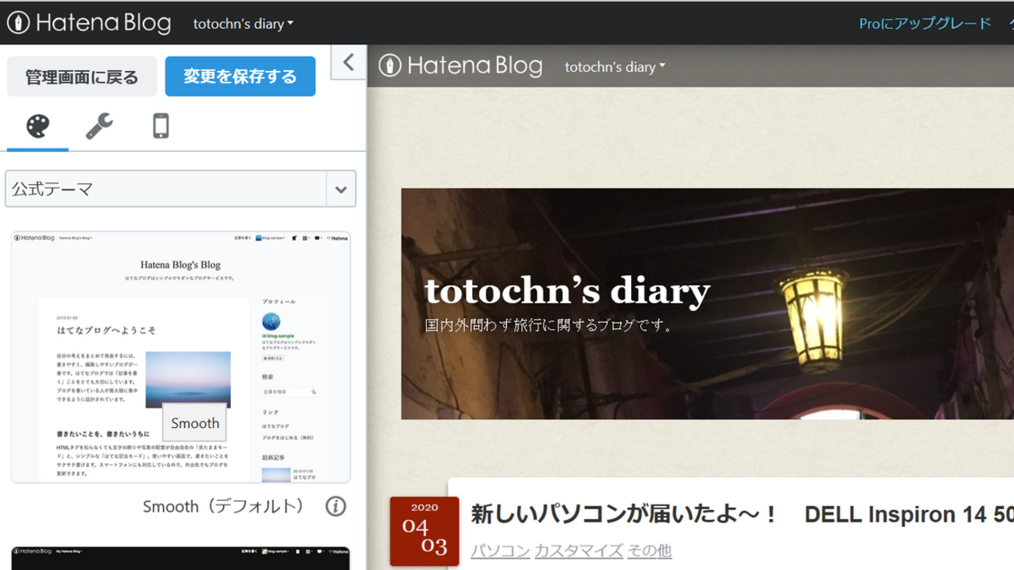
Task: Collapse the design sidebar with the arrow
Action: pyautogui.click(x=349, y=62)
